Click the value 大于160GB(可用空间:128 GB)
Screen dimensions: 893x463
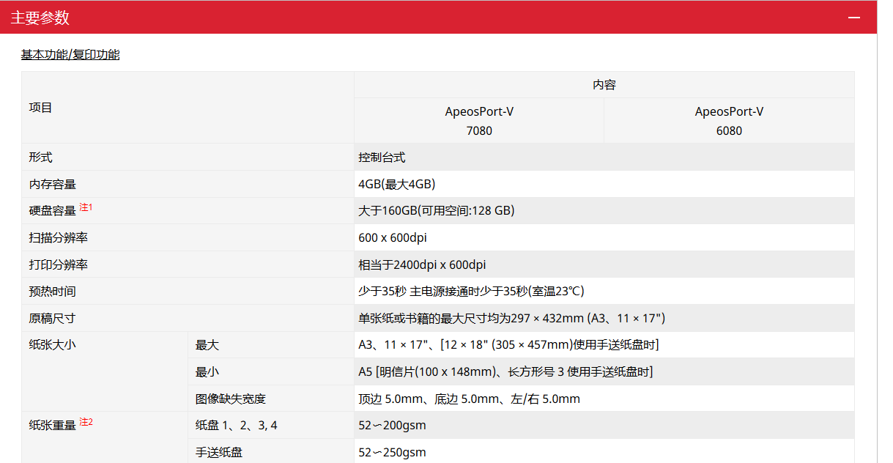(437, 211)
